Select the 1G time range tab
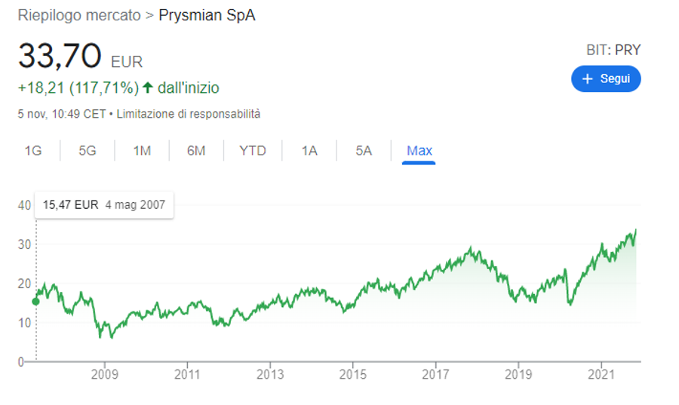This screenshot has width=679, height=405. [33, 151]
